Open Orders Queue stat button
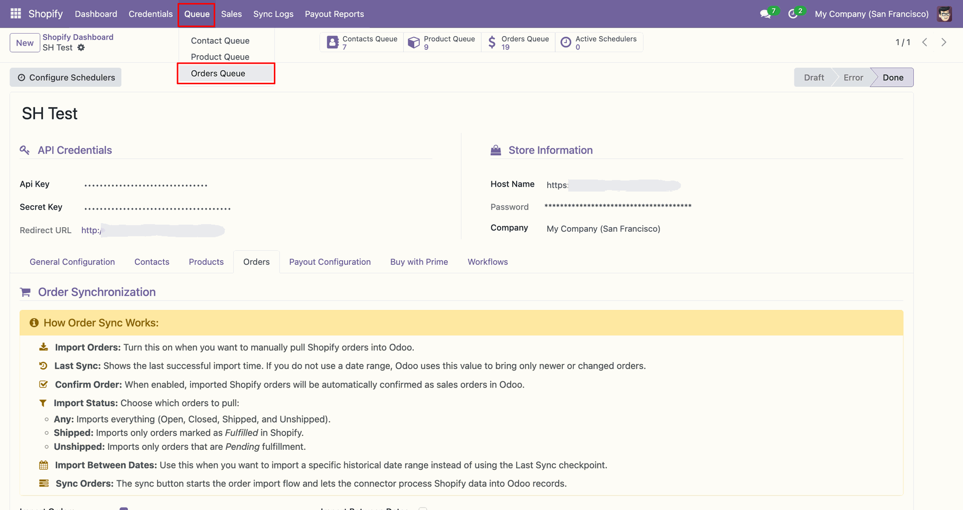 (x=519, y=42)
